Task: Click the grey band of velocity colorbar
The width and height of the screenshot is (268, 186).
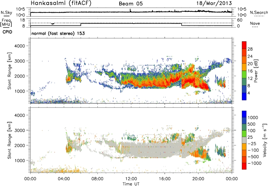Action: [x=244, y=140]
